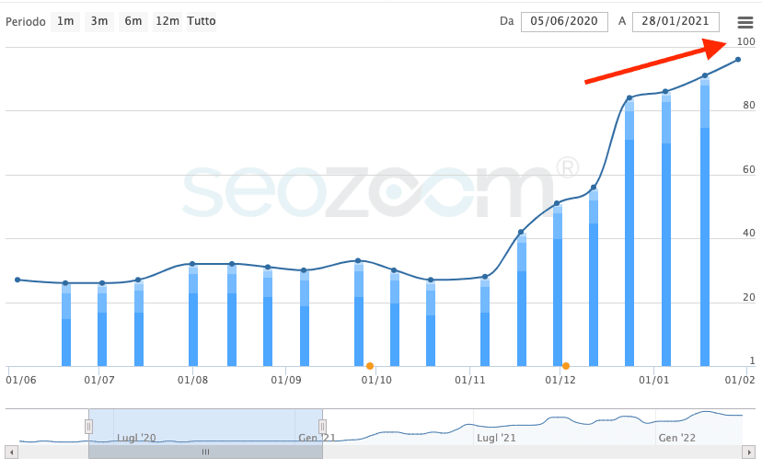762x469 pixels.
Task: Switch the period to 6m
Action: tap(133, 21)
